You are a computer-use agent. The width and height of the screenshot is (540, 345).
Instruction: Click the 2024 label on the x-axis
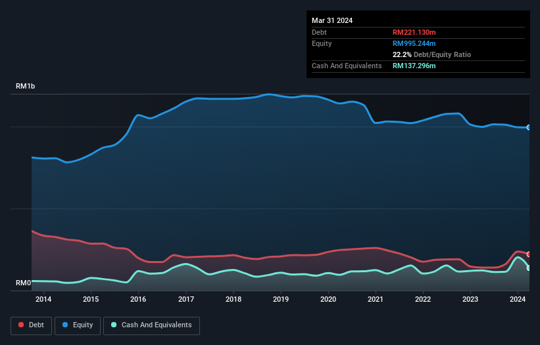click(x=518, y=300)
